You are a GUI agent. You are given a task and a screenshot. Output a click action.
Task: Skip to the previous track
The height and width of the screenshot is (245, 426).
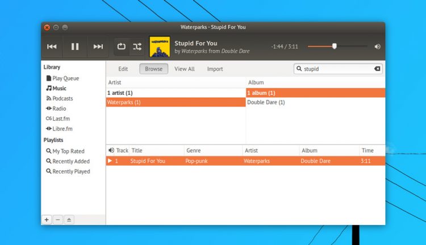(52, 47)
